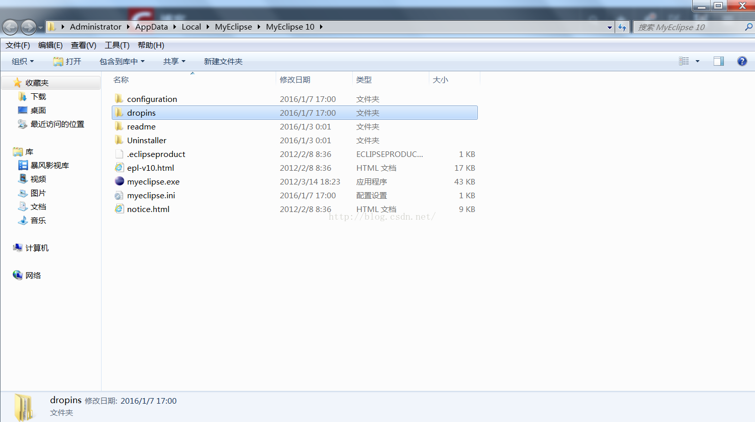Click the address bar folder icon
The width and height of the screenshot is (755, 422).
point(52,27)
